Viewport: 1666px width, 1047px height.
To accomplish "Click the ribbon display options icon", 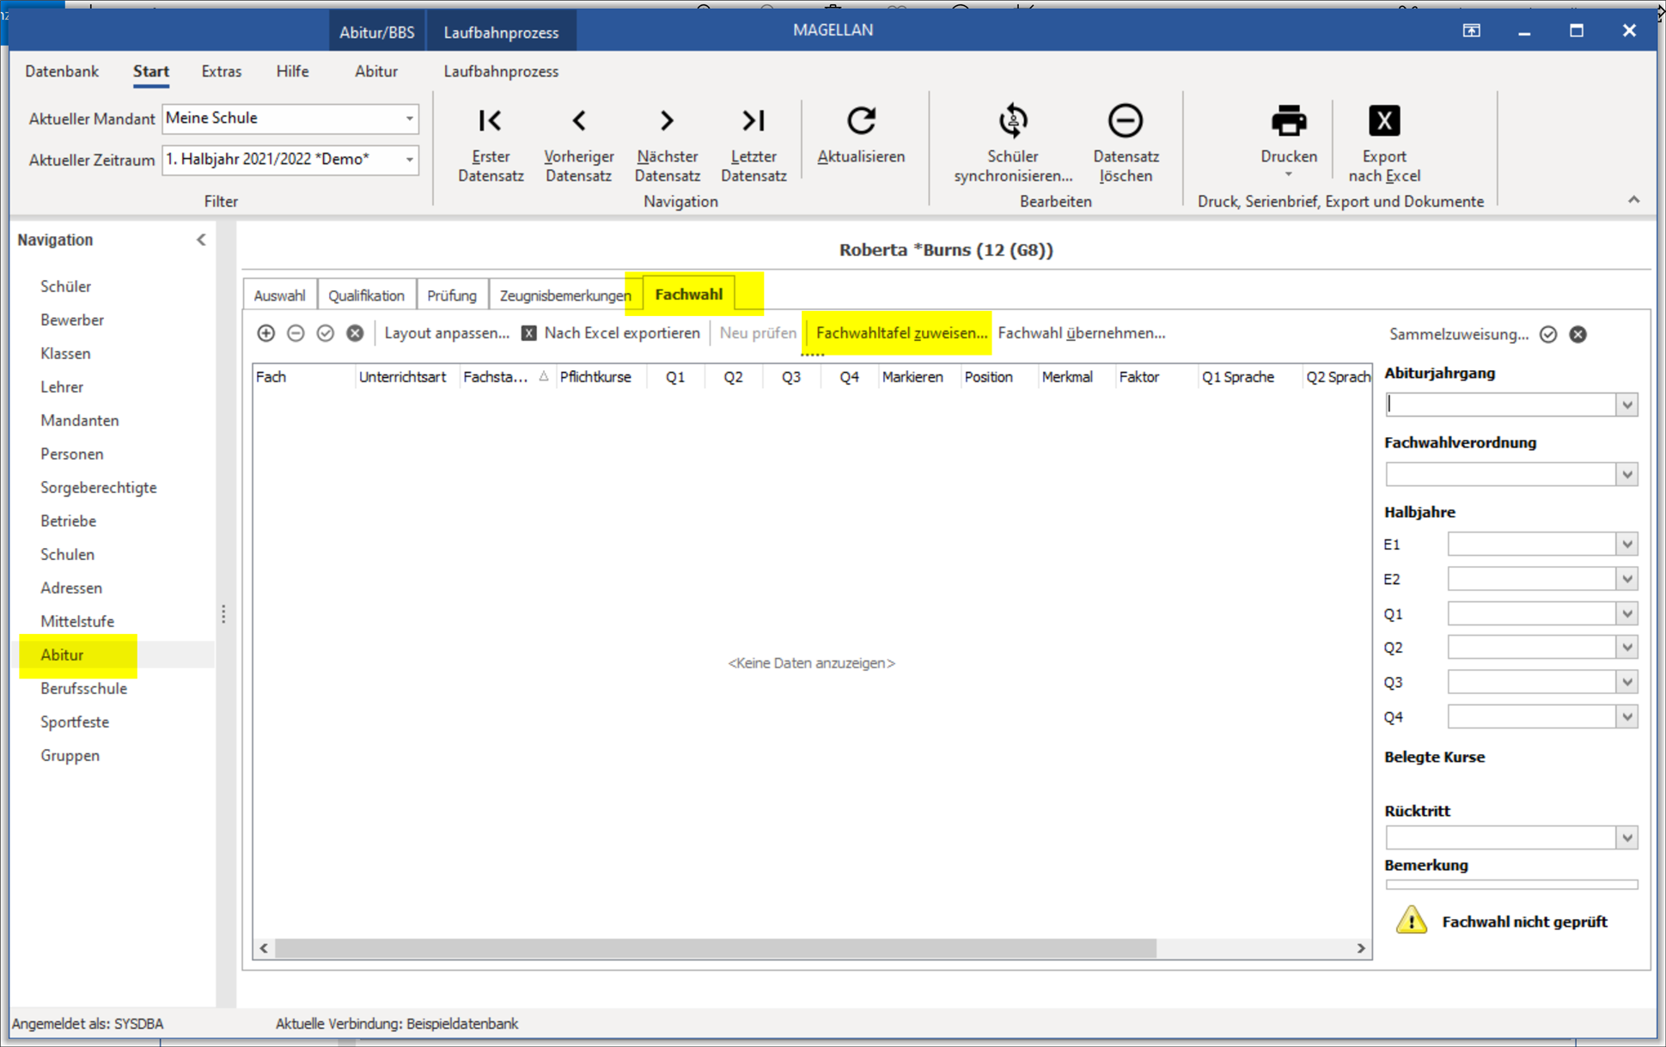I will 1472,31.
